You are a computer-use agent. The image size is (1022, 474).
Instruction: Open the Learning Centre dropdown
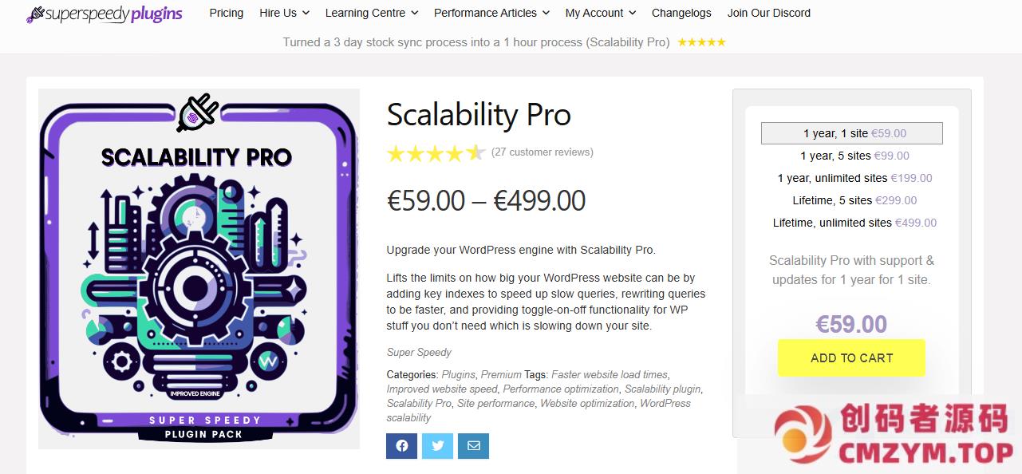pos(371,13)
